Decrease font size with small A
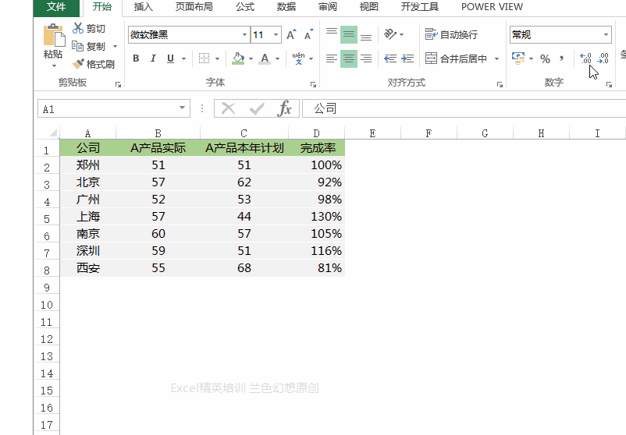Screen dimensions: 626x435 308,34
